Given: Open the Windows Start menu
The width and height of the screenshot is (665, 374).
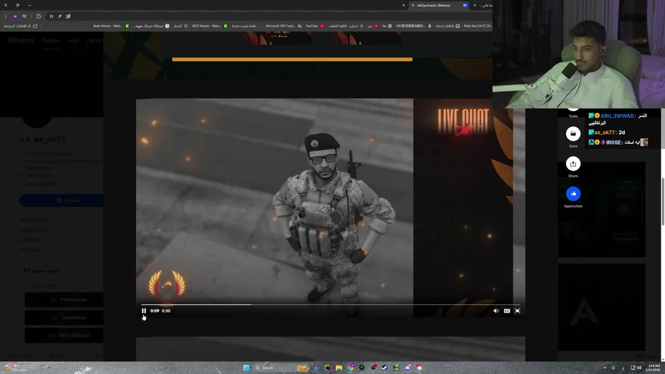Looking at the screenshot, I should click(246, 368).
